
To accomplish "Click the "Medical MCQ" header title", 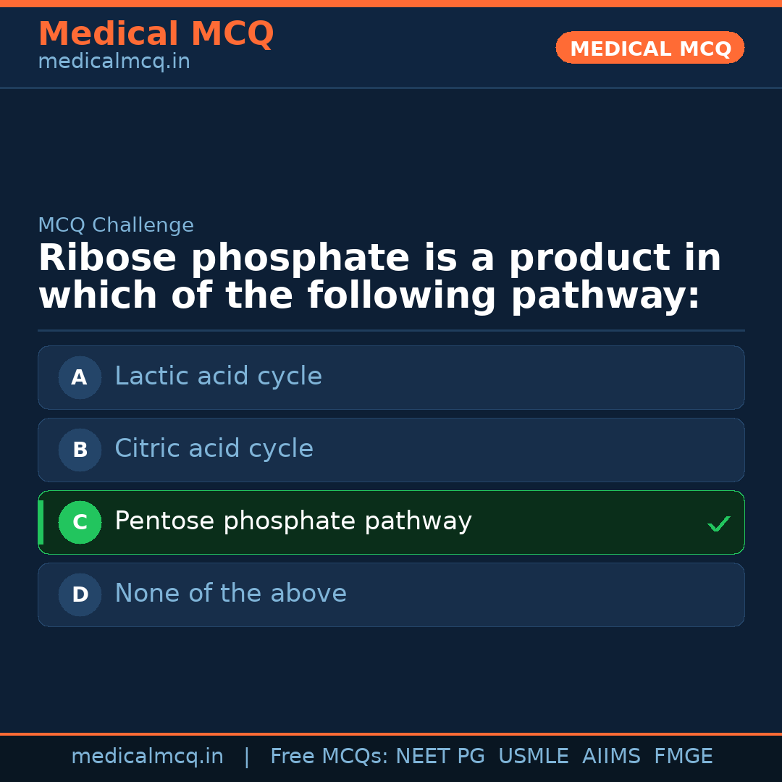I will pyautogui.click(x=156, y=34).
